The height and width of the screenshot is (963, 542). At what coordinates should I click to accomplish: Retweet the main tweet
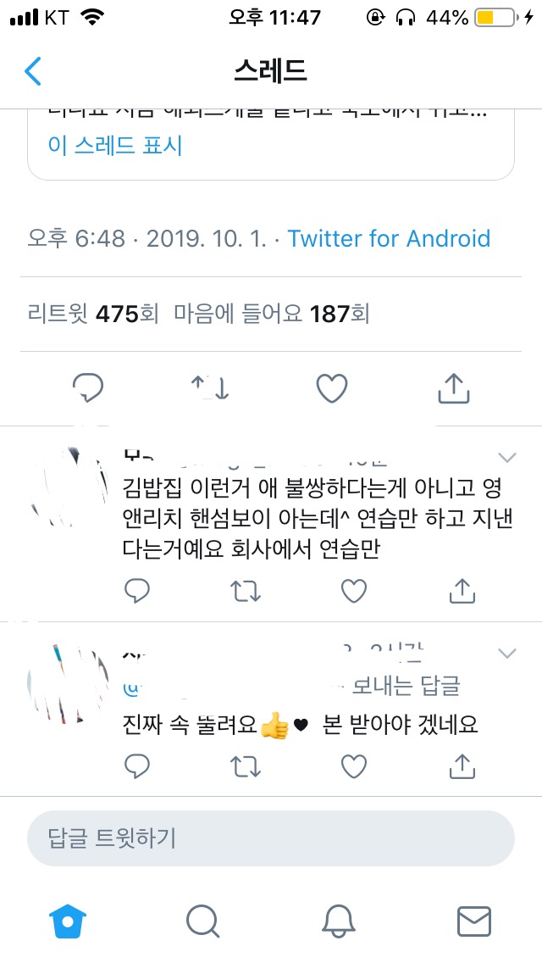point(210,388)
